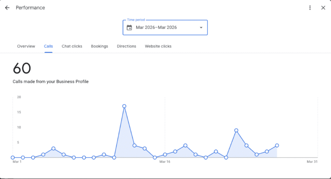
Task: Go to the Bookings tab
Action: 100,46
